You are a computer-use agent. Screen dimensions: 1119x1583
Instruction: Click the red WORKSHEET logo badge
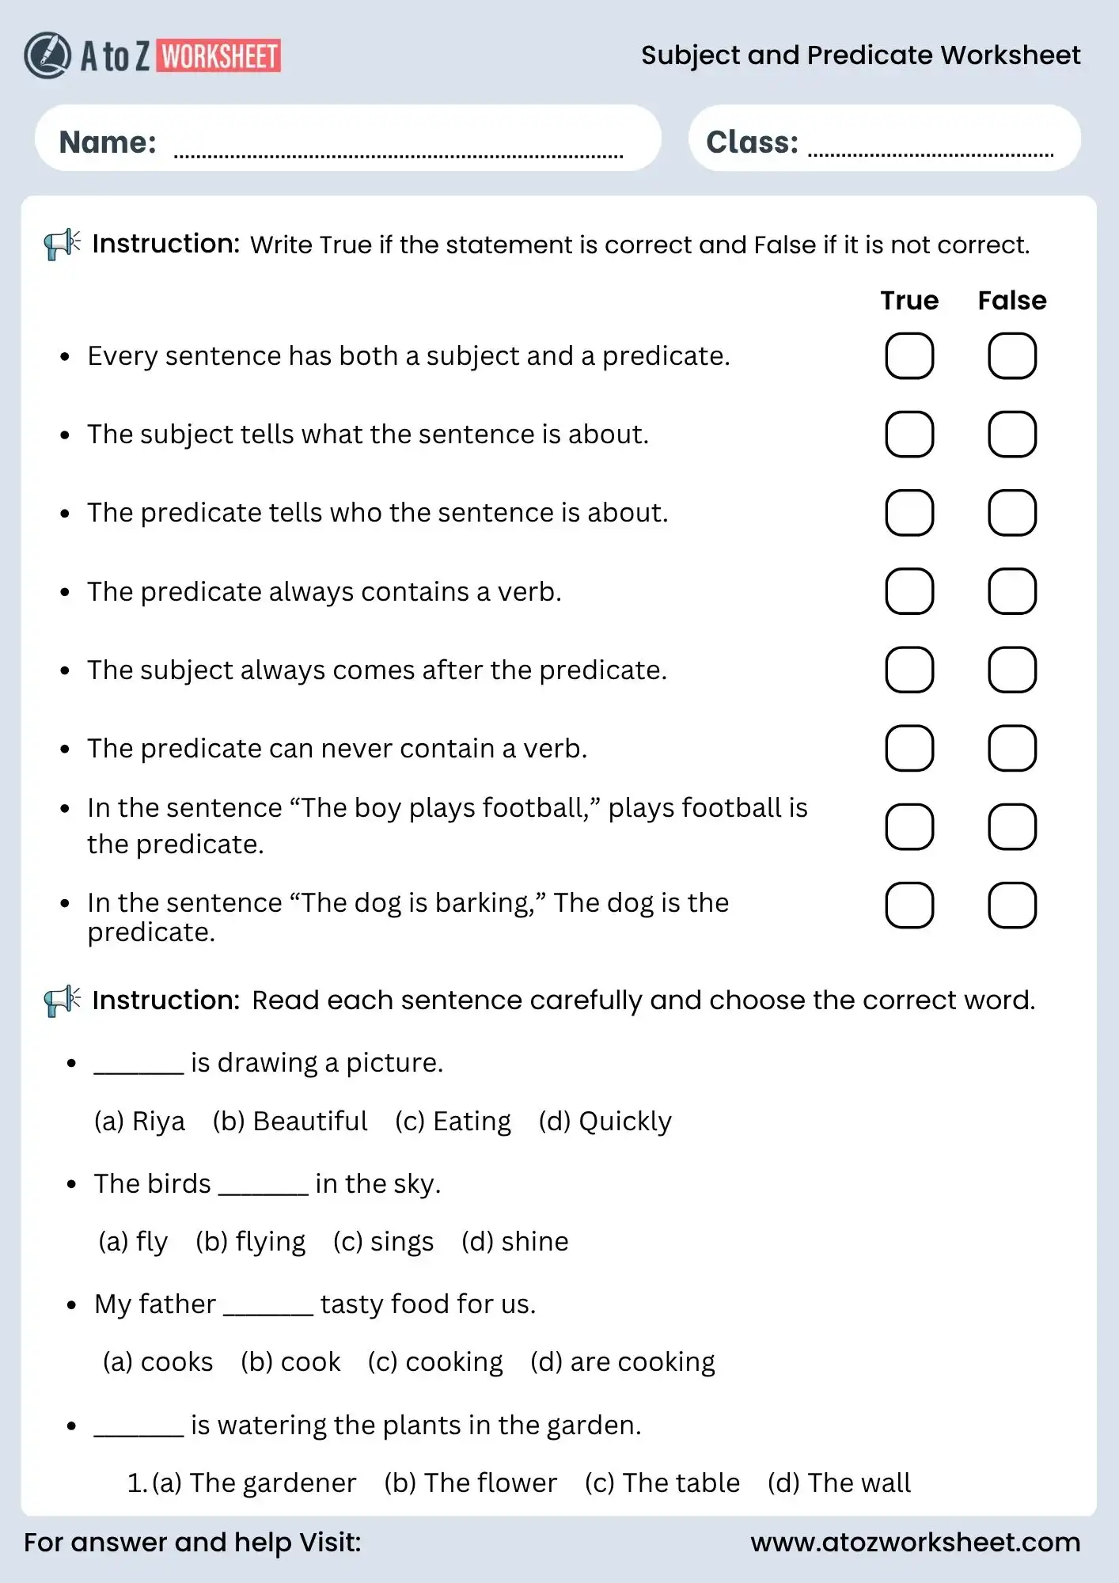coord(218,56)
